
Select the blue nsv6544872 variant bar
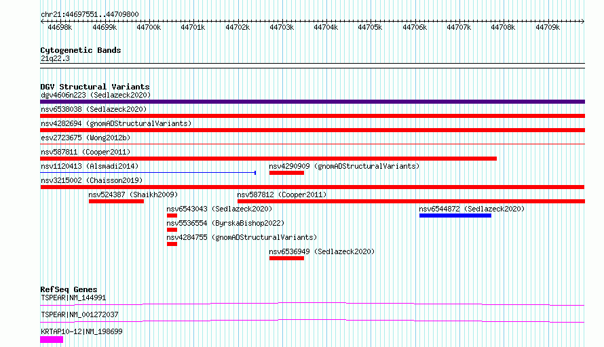coord(455,216)
